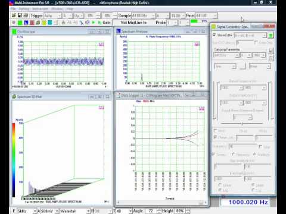Click the Spectrum Analyzer panel title icon

[119, 31]
